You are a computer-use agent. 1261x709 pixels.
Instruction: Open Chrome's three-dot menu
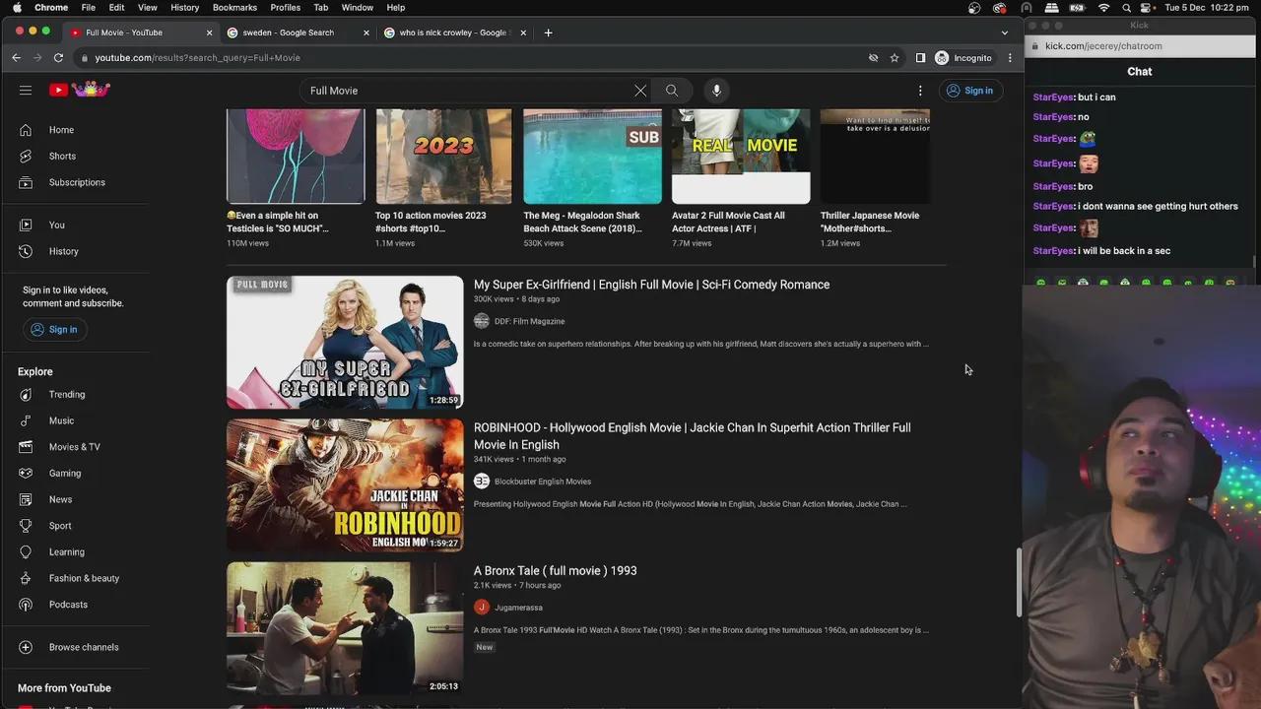click(x=1010, y=58)
